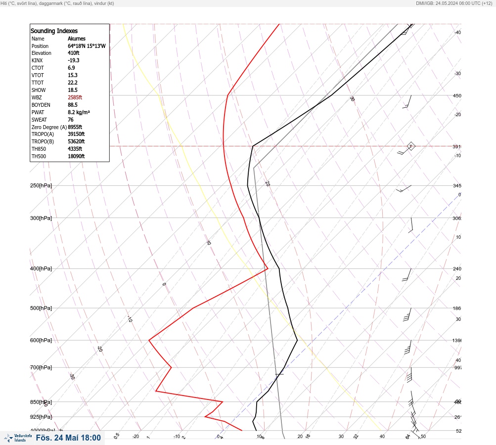This screenshot has height=445, width=496.
Task: Click the station name 'Akurnes'
Action: tap(77, 39)
